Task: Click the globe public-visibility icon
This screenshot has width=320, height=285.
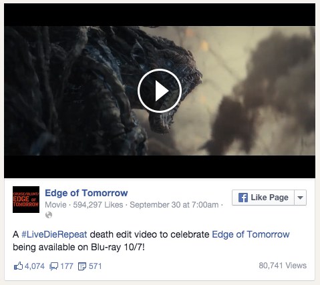Action: coord(49,215)
